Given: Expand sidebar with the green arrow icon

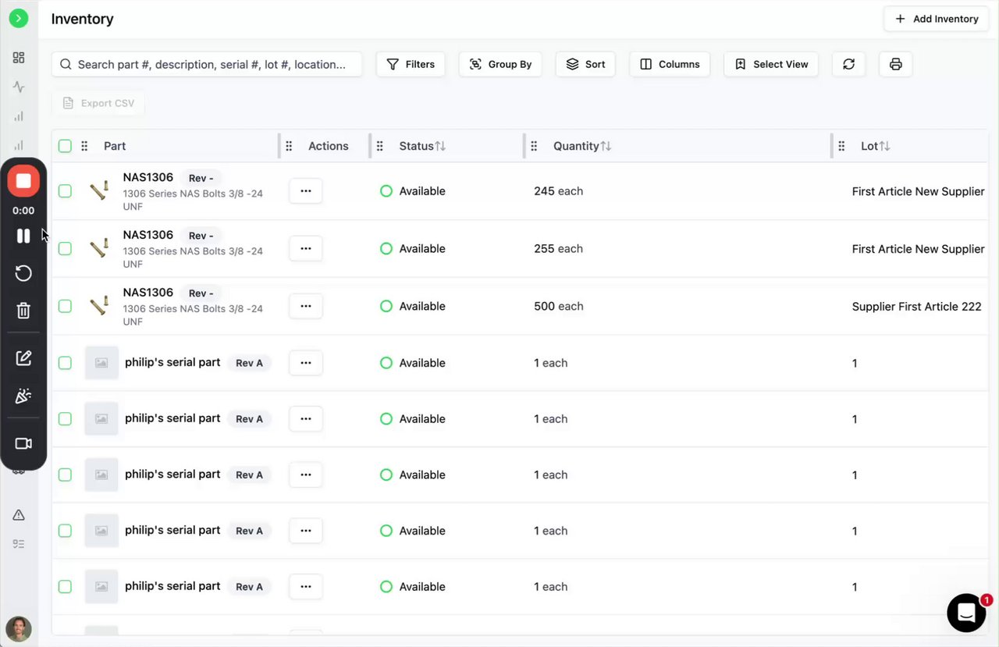Looking at the screenshot, I should tap(19, 18).
